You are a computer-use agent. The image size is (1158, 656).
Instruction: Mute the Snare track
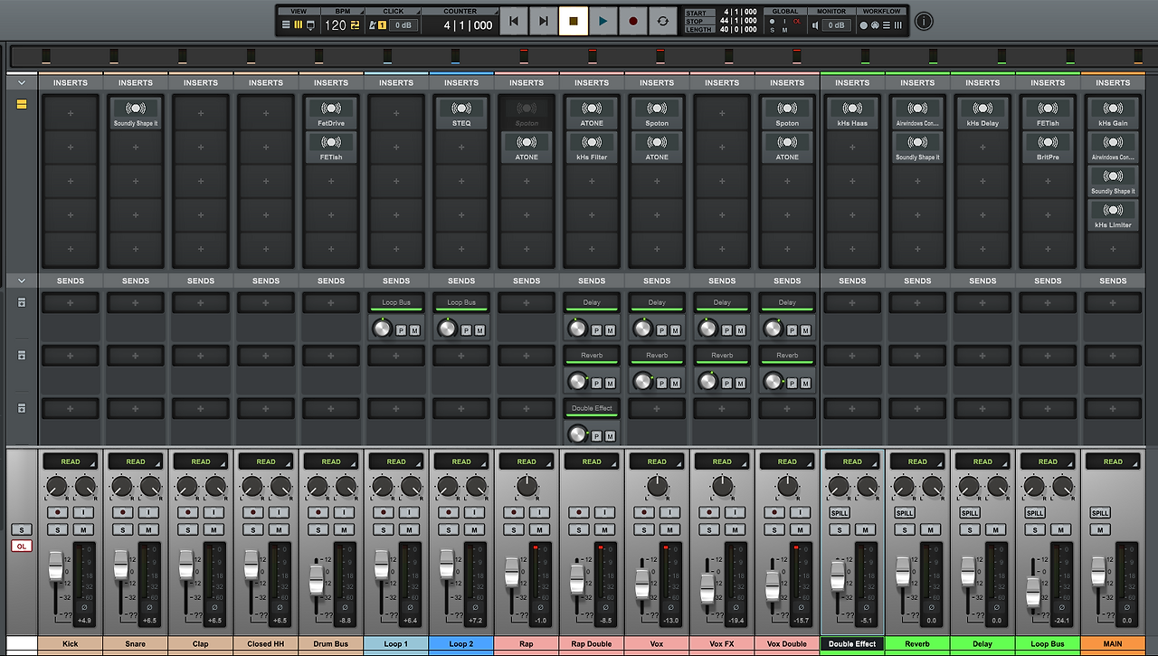[148, 529]
